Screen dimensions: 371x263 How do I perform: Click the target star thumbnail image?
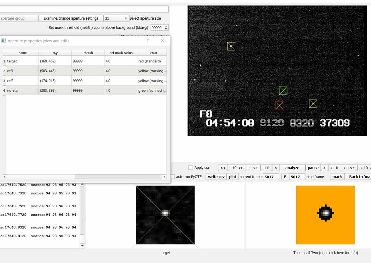(165, 215)
